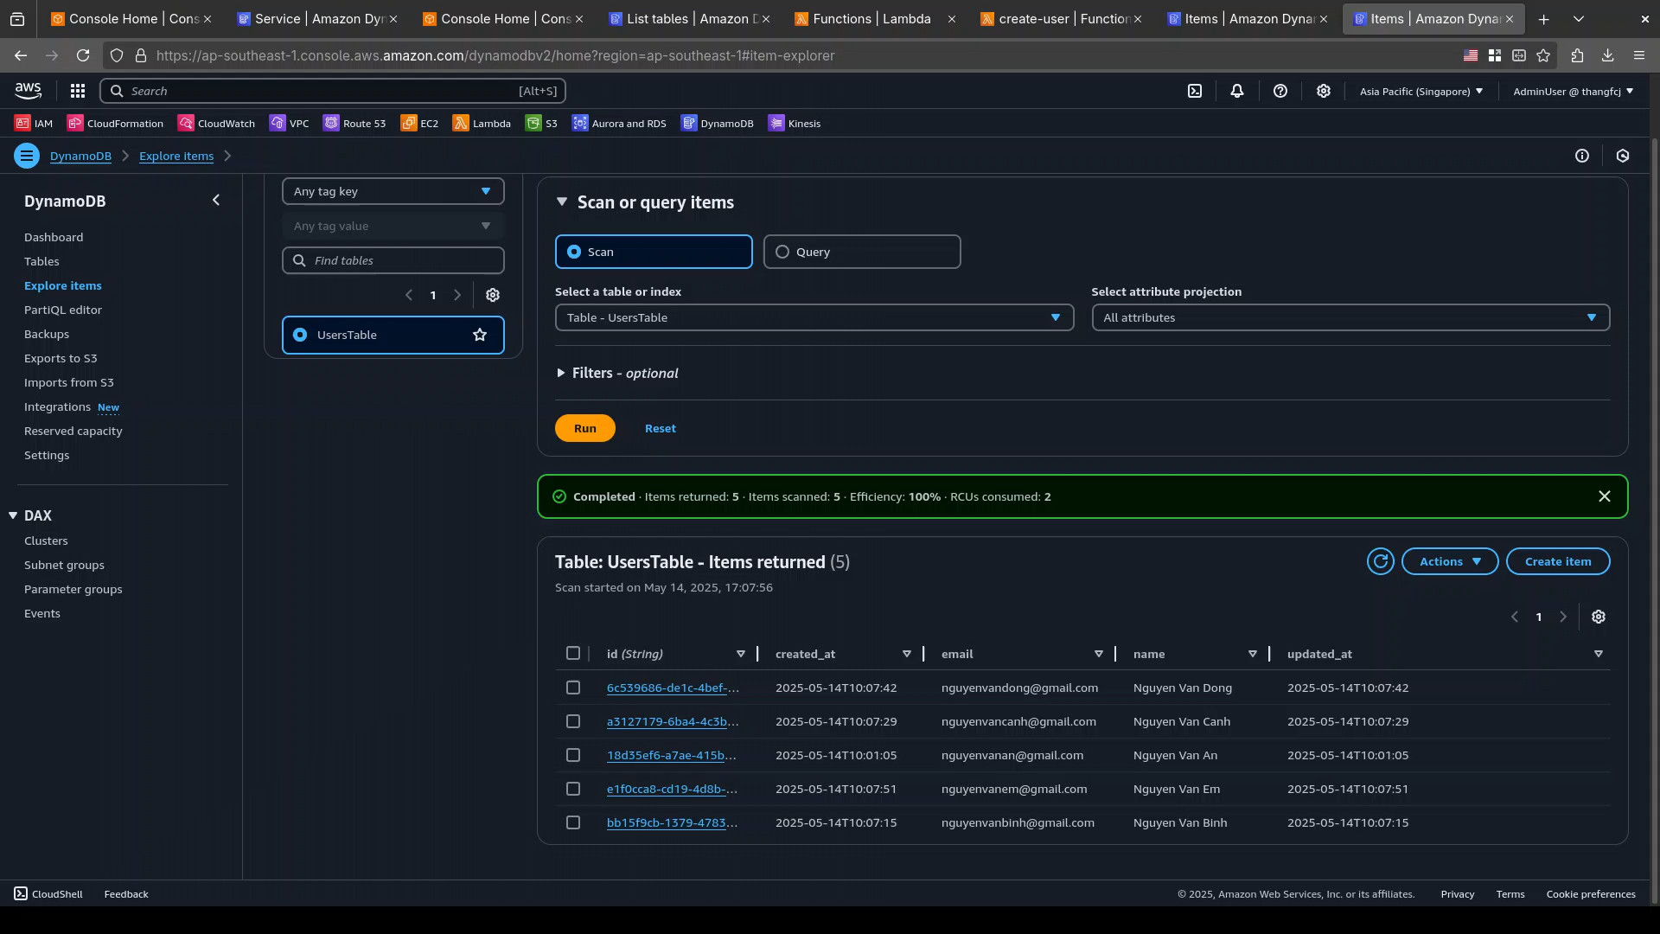Viewport: 1660px width, 934px height.
Task: Open CloudWatch shortcut in favorites bar
Action: point(217,124)
